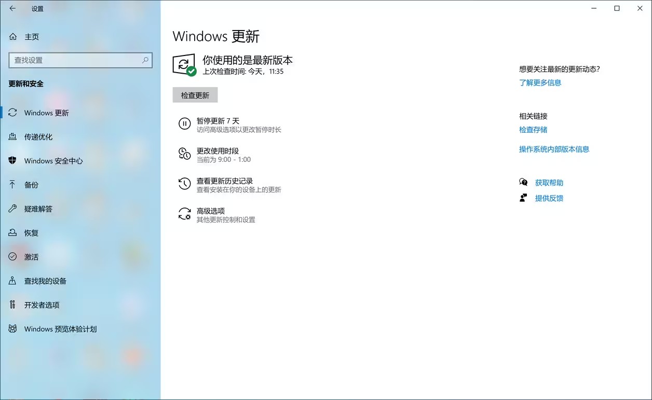Focus the 查找设置 search field

80,60
